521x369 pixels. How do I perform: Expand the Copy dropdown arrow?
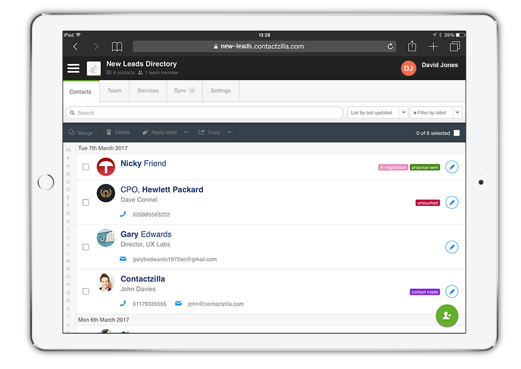[x=229, y=132]
